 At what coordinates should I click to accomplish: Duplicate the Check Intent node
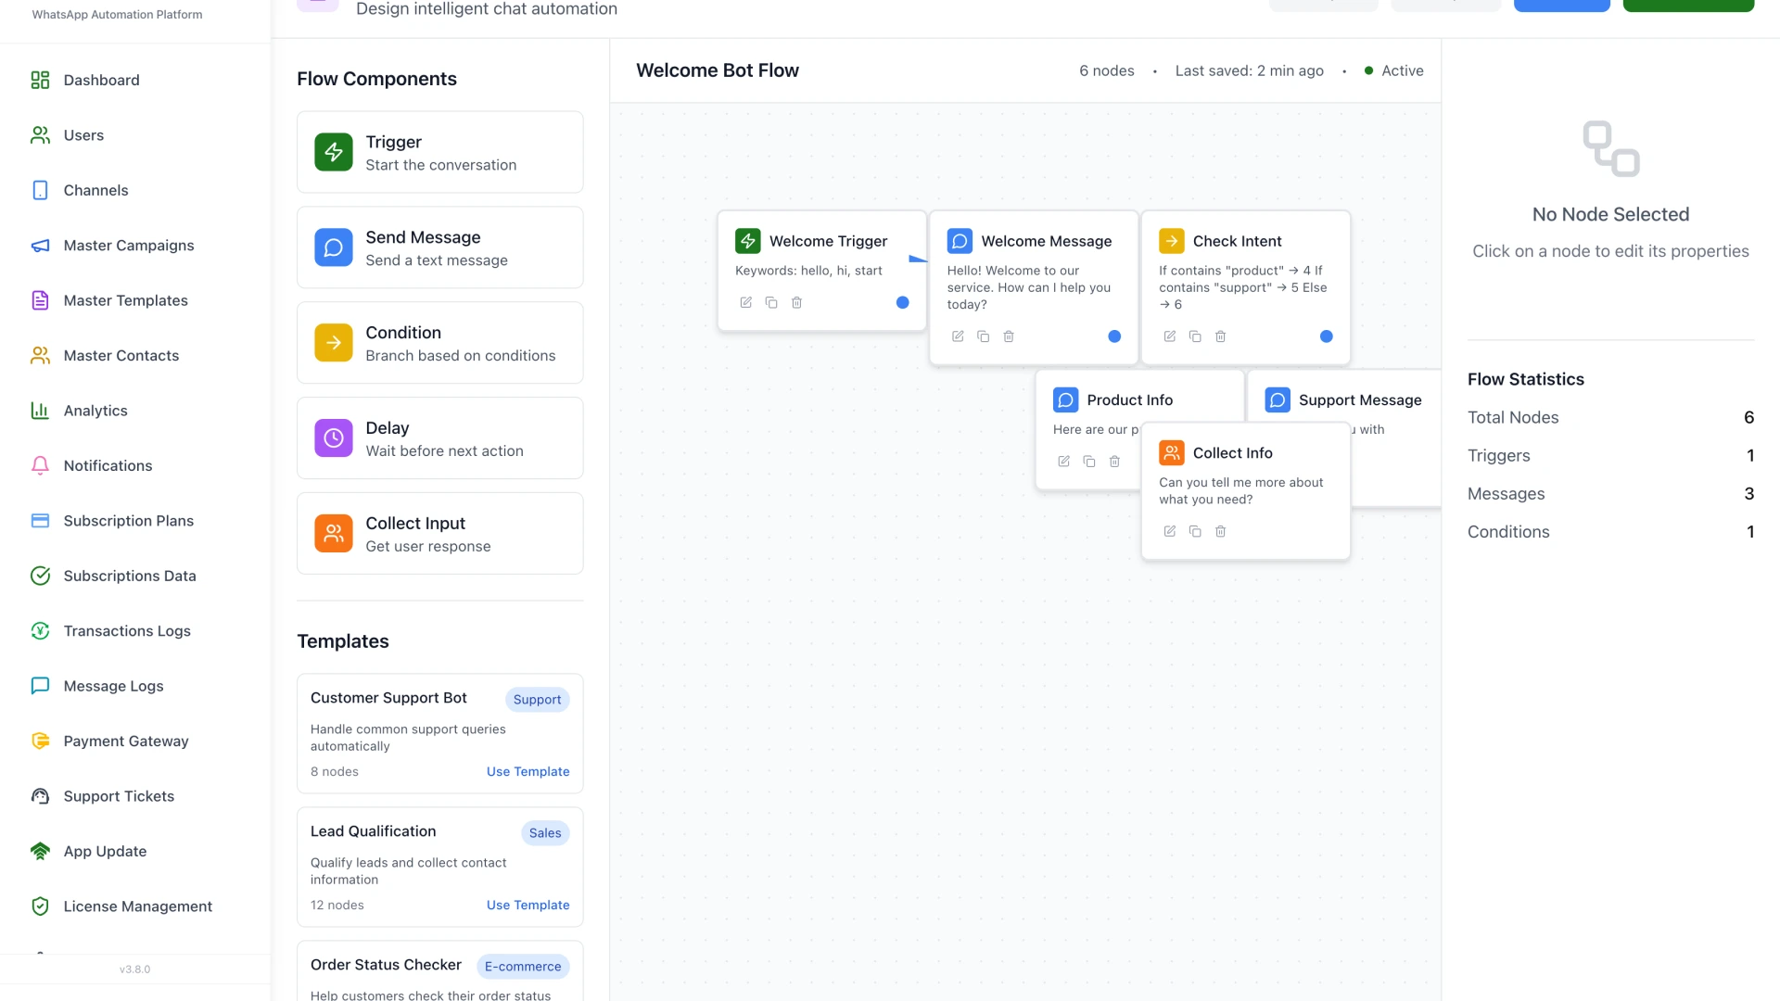tap(1195, 336)
